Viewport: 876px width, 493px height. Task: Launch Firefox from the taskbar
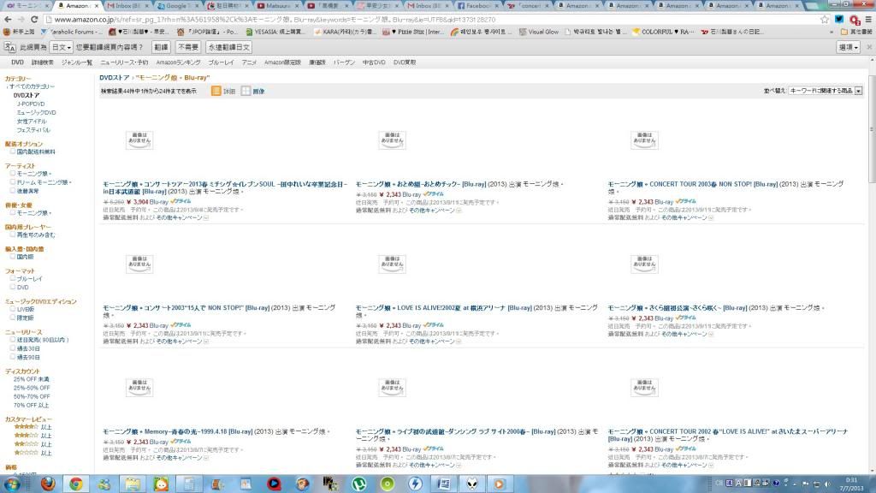48,484
